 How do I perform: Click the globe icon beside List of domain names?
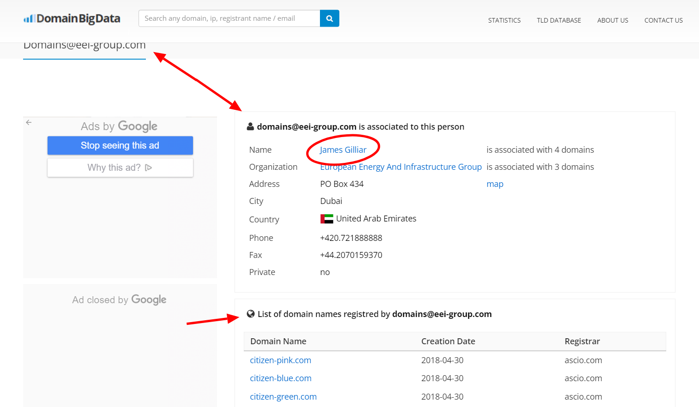pyautogui.click(x=251, y=314)
